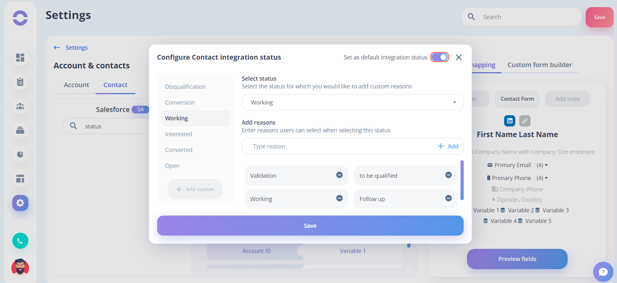Click the clipboard tasks sidebar icon
This screenshot has width=617, height=283.
[20, 82]
